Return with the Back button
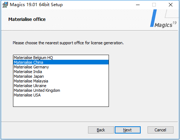This screenshot has width=180, height=140. (101, 130)
